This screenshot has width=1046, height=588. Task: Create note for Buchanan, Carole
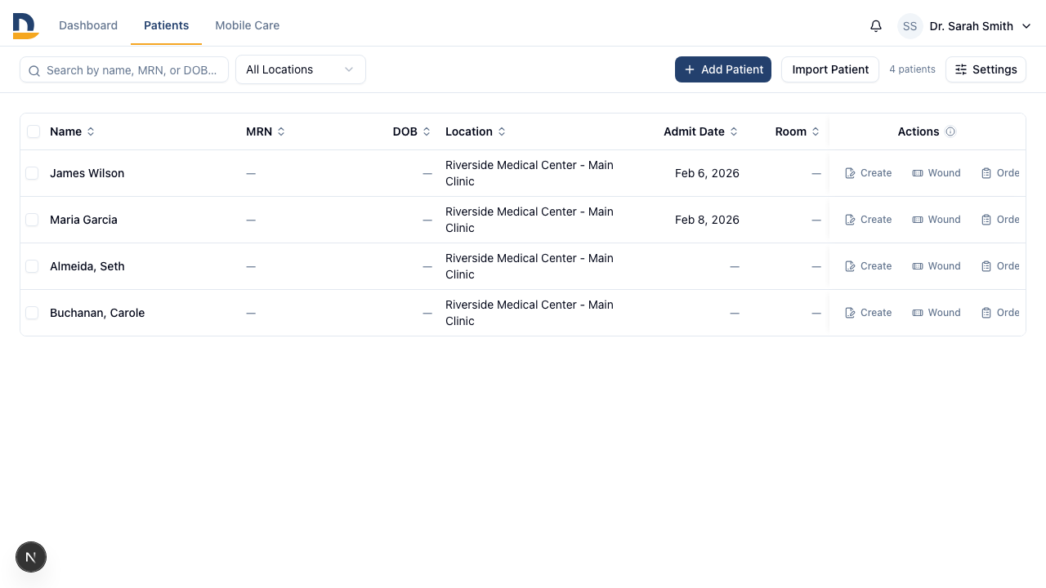pos(868,313)
